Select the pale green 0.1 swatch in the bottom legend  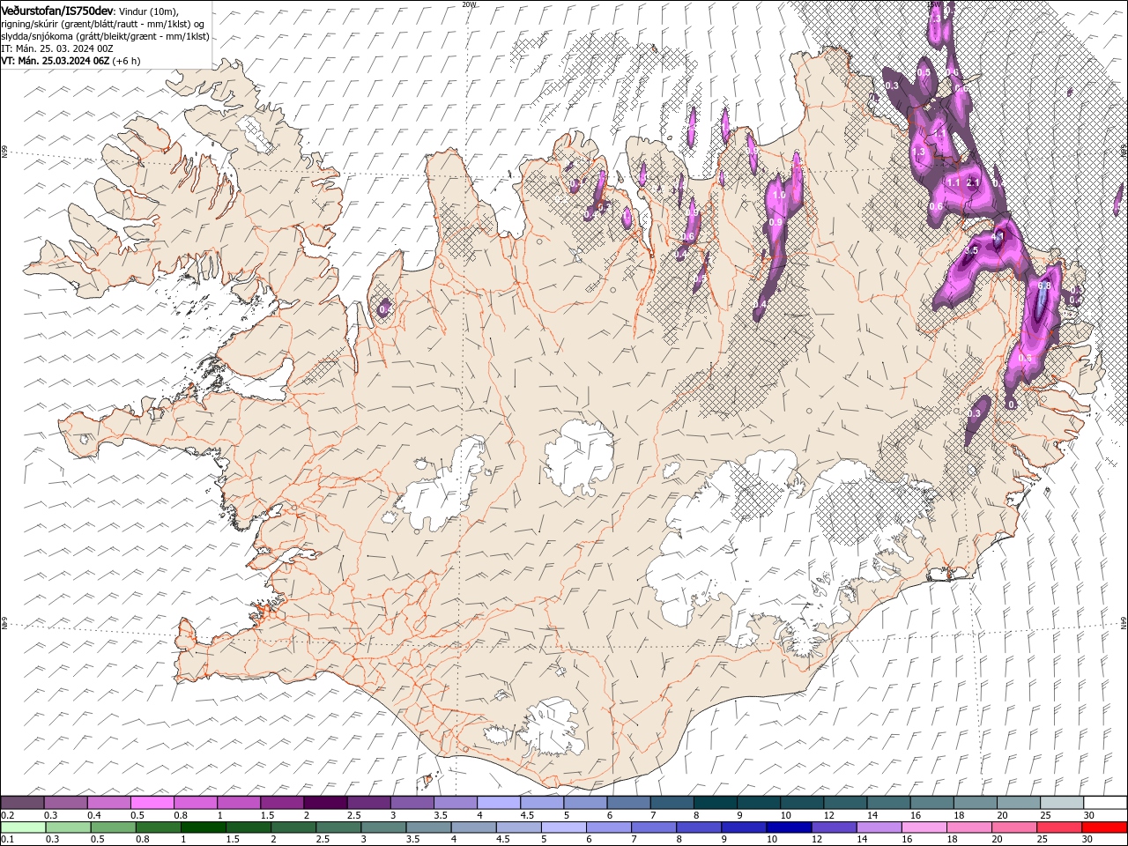pyautogui.click(x=23, y=827)
